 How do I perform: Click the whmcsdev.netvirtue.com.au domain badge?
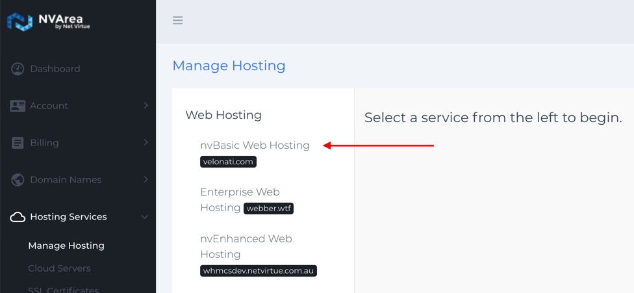click(259, 271)
